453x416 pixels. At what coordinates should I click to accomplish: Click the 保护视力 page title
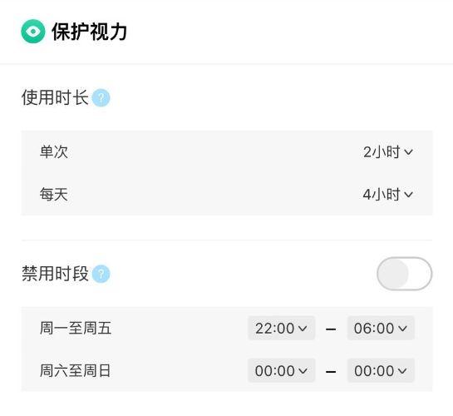pos(89,32)
